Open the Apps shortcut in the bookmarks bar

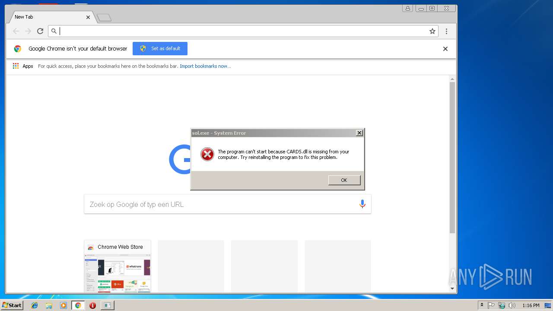coord(23,66)
